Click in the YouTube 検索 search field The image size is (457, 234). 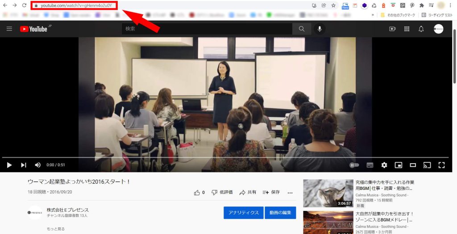[x=207, y=29]
